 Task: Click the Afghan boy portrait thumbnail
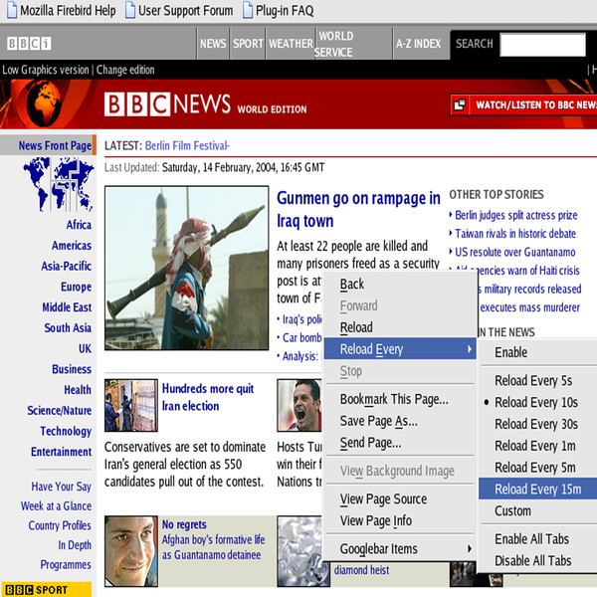131,551
